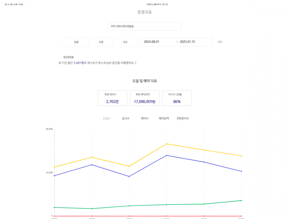Select the 일별 daily view tab

click(76, 42)
